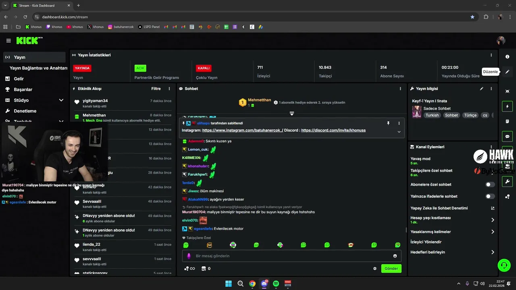516x290 pixels.
Task: Open Chrome extensions puzzle icon
Action: coord(486,17)
